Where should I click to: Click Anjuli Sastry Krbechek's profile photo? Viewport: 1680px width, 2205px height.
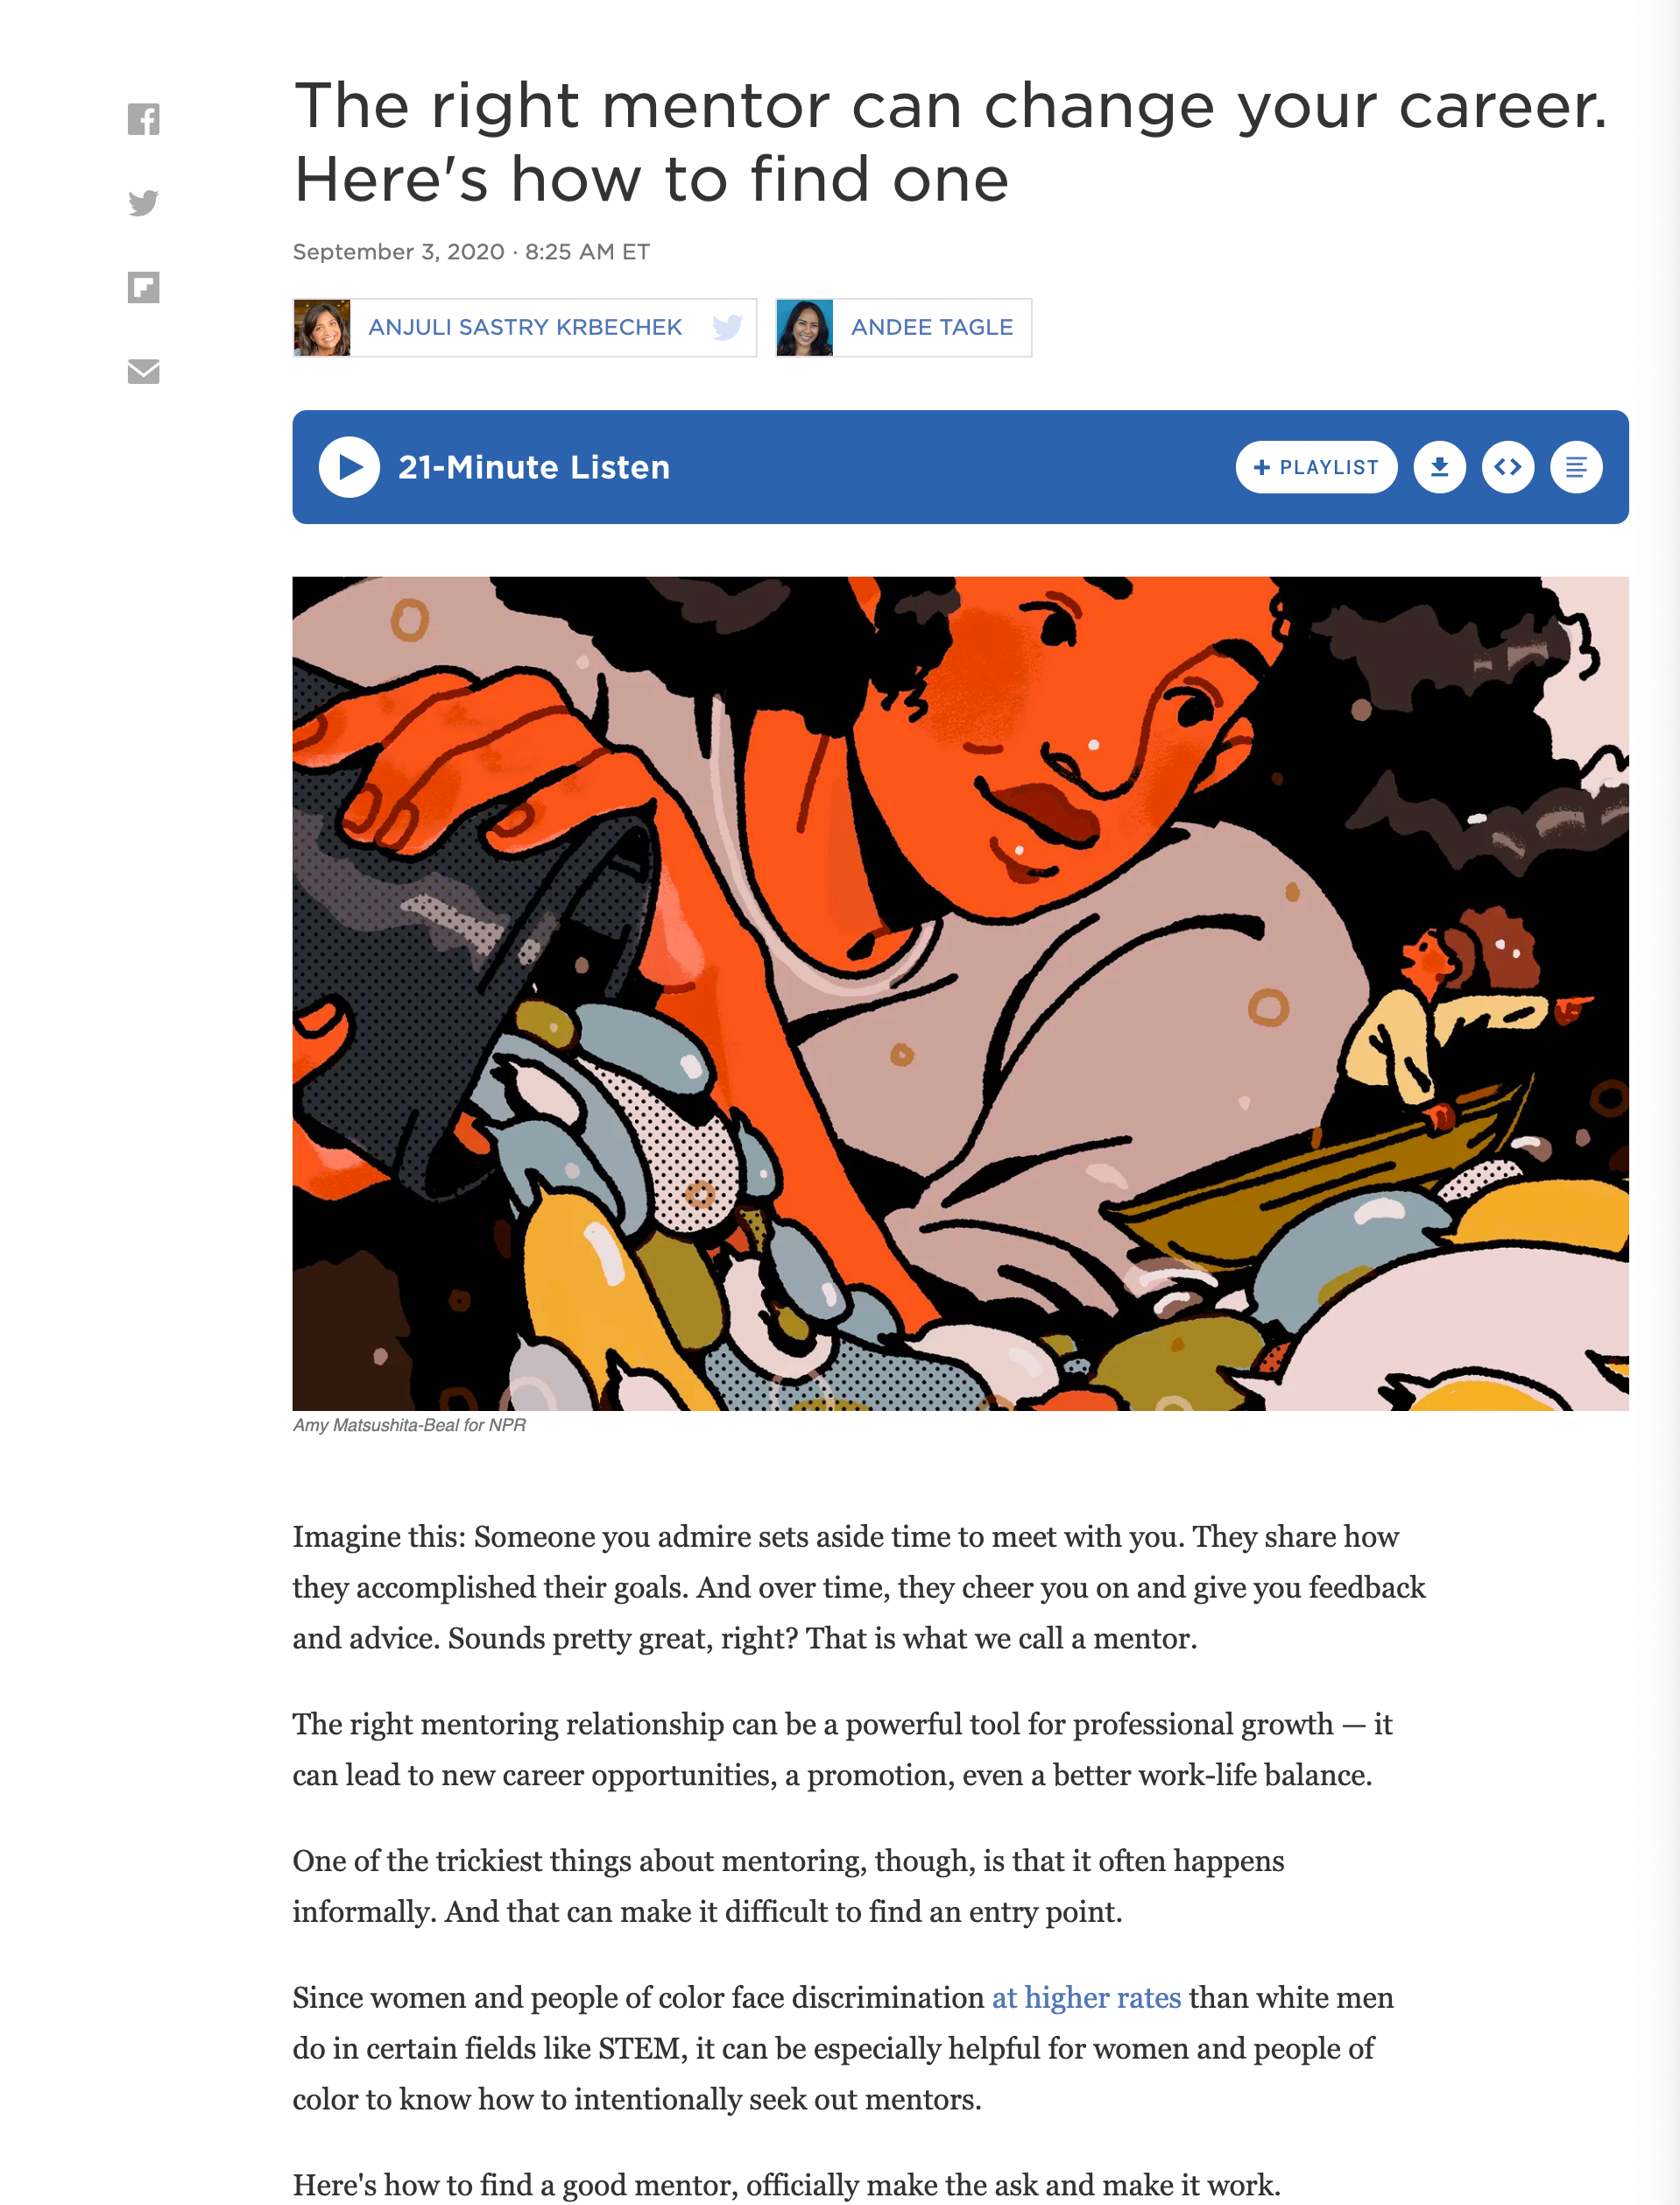322,327
